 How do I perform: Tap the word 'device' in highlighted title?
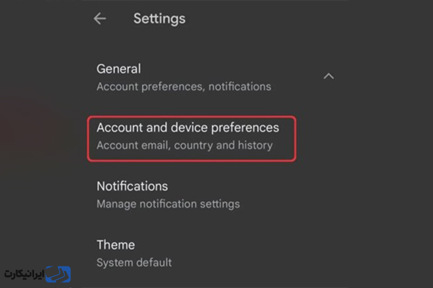189,128
